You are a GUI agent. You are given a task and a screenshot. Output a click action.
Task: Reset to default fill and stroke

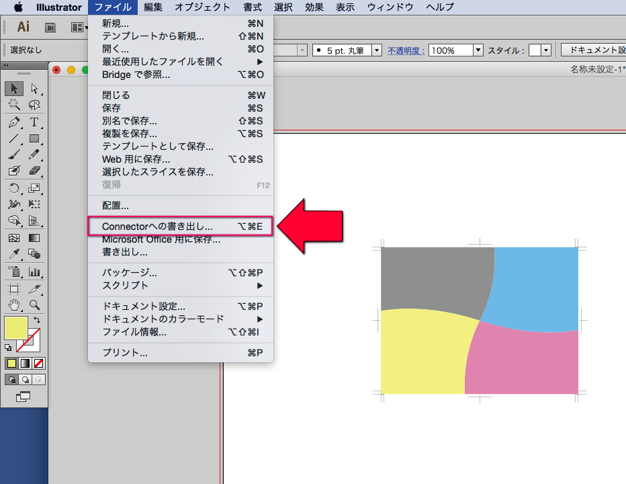tap(8, 348)
